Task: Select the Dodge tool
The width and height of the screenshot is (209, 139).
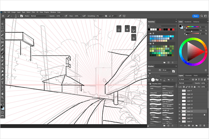Action: point(2,75)
